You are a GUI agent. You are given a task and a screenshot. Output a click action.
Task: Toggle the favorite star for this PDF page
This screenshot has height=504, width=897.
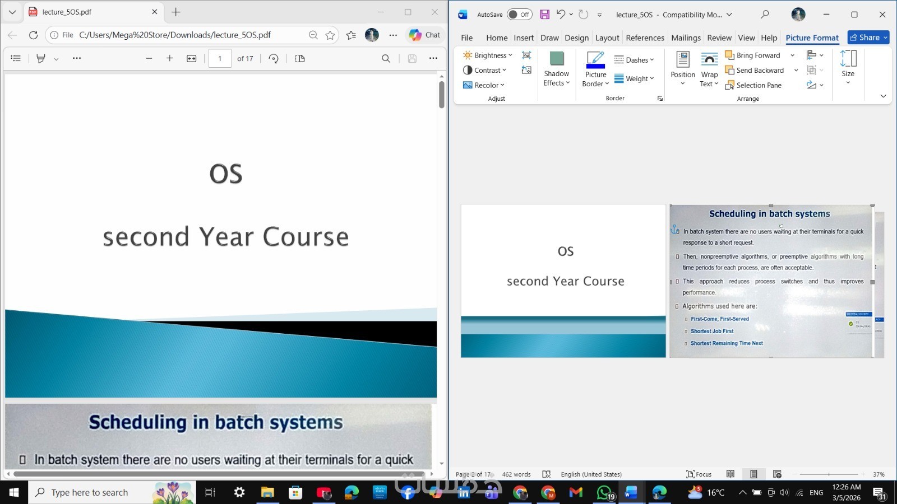(x=330, y=35)
